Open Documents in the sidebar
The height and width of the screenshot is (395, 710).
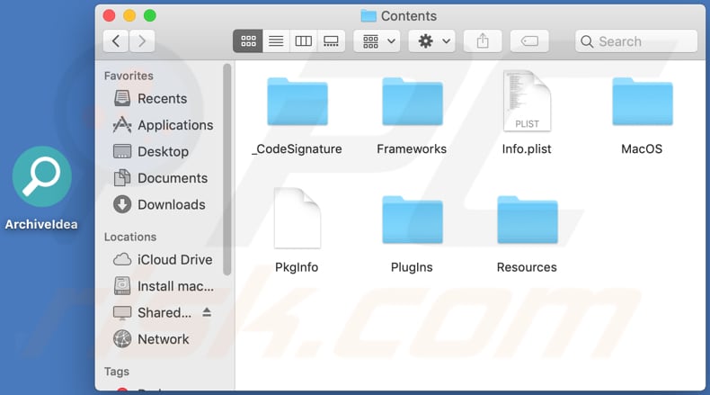[161, 178]
